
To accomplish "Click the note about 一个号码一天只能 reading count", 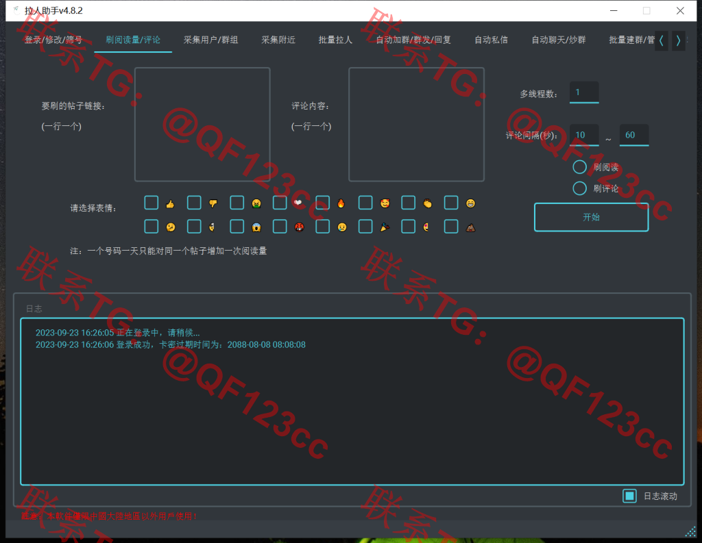I will tap(169, 251).
